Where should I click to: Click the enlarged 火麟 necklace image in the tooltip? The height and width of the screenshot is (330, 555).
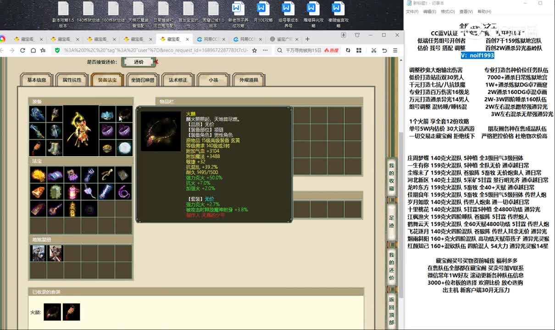pyautogui.click(x=161, y=131)
